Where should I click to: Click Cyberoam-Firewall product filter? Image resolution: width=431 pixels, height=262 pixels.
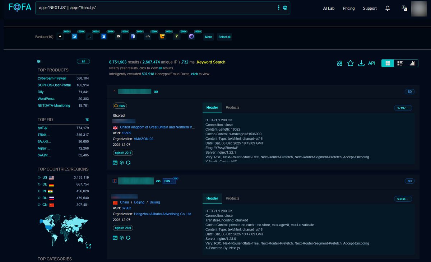(x=52, y=78)
